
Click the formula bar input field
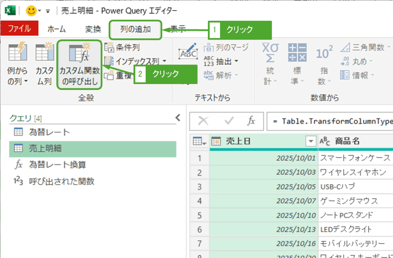330,121
